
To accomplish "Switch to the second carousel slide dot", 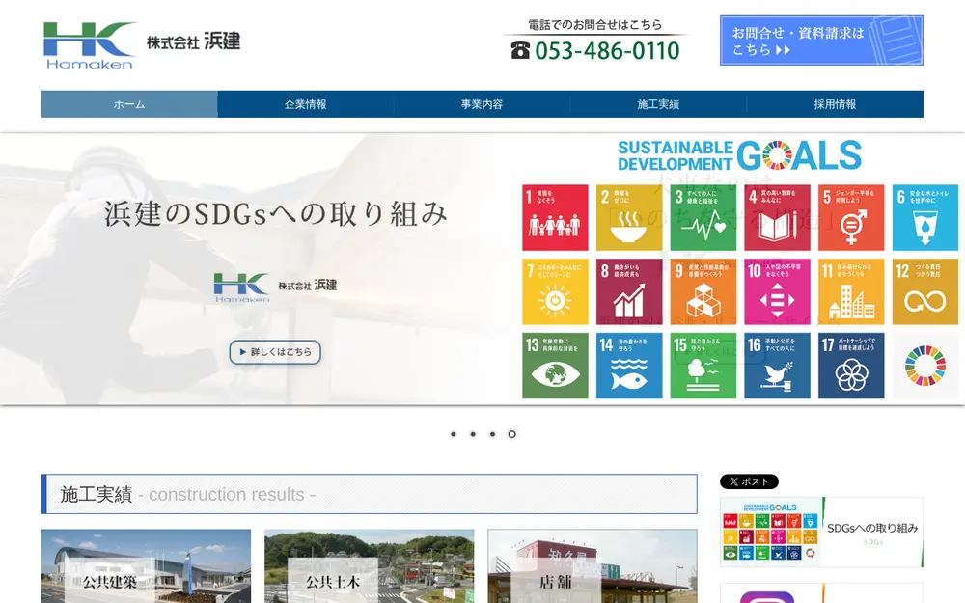I will pos(473,434).
